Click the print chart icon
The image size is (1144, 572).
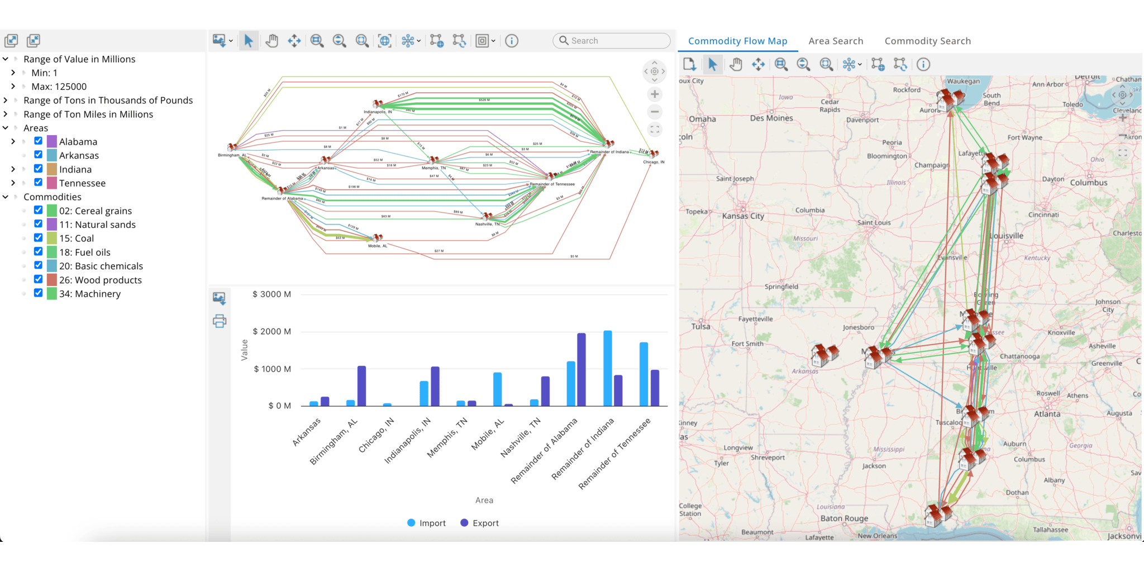tap(220, 321)
